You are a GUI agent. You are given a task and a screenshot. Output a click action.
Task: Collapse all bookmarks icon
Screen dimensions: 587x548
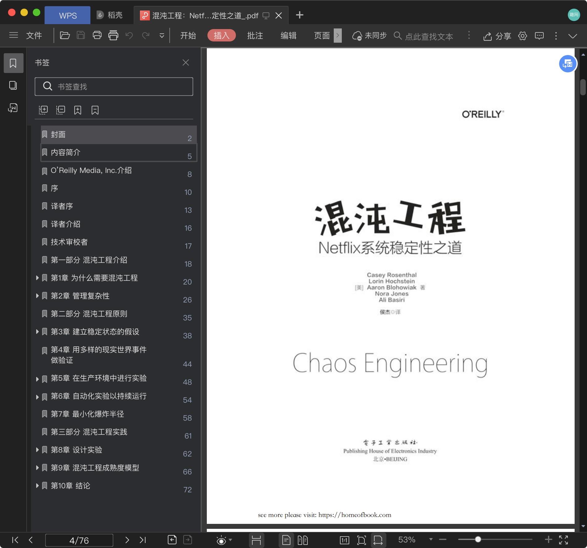[60, 110]
